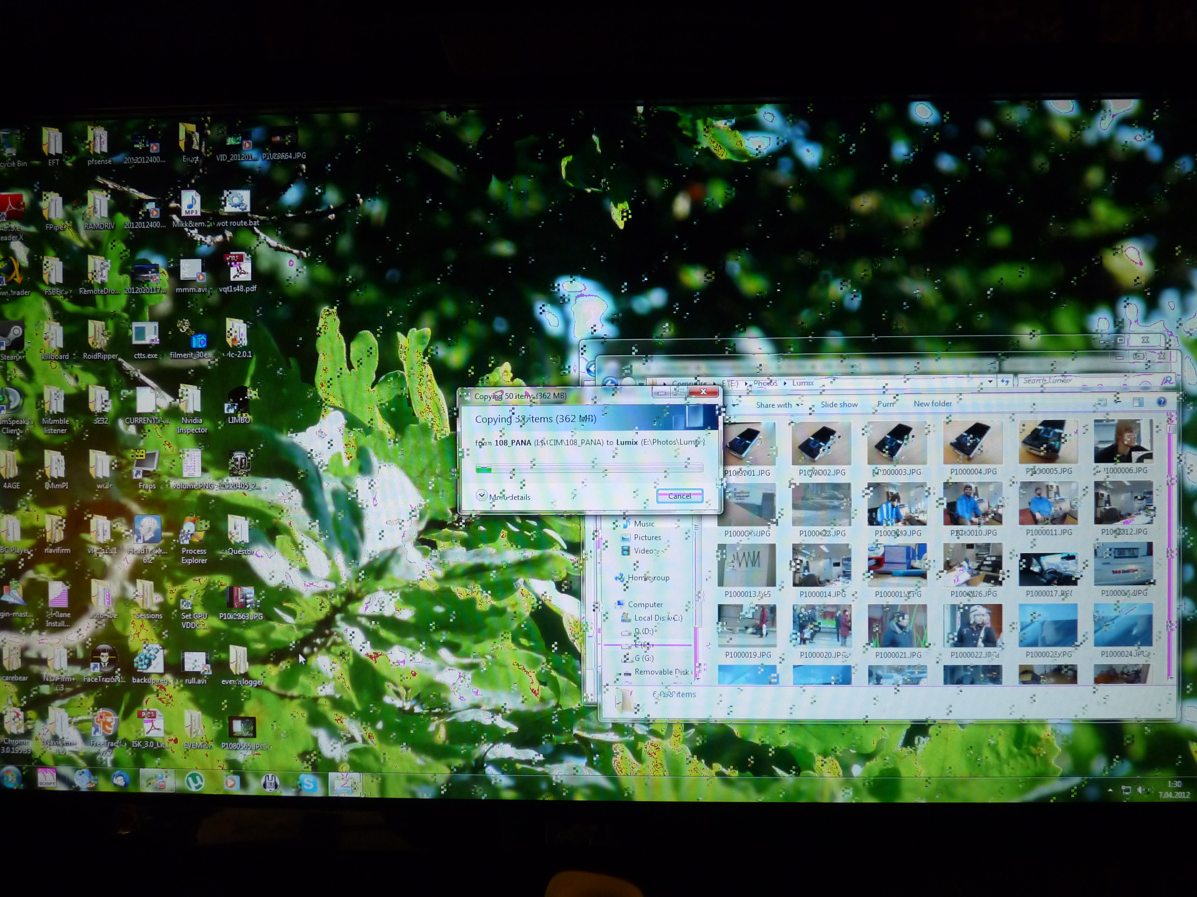The height and width of the screenshot is (897, 1197).
Task: Click the copy progress bar
Action: point(589,468)
